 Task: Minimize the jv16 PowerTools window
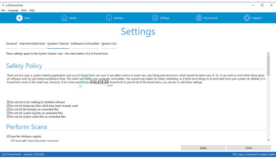point(253,5)
